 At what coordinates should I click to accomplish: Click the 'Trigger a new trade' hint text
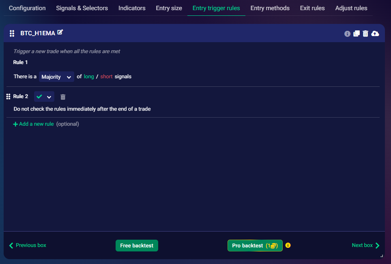(67, 52)
